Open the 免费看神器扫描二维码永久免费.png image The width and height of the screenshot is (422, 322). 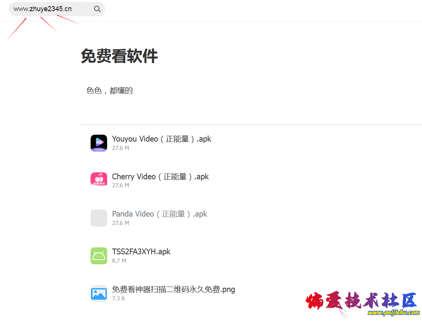(173, 289)
